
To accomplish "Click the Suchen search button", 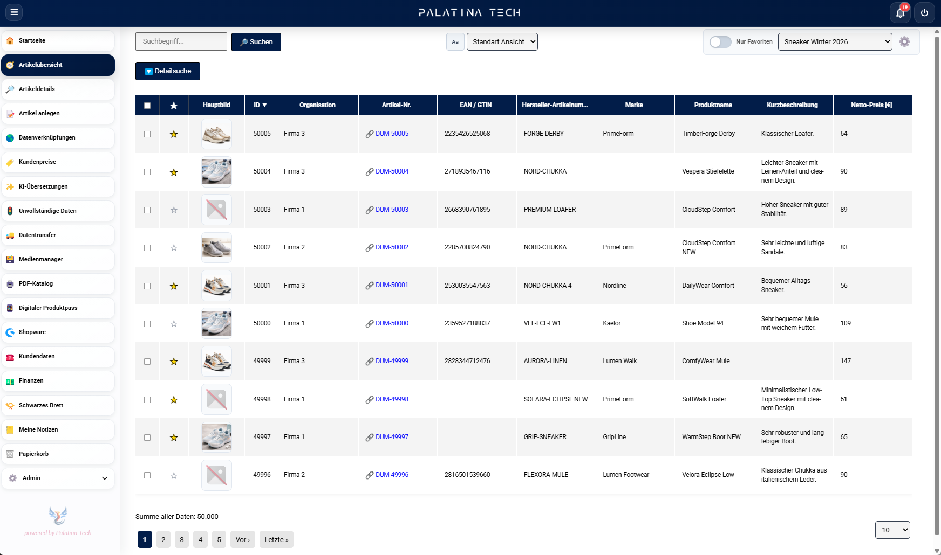I will [256, 42].
